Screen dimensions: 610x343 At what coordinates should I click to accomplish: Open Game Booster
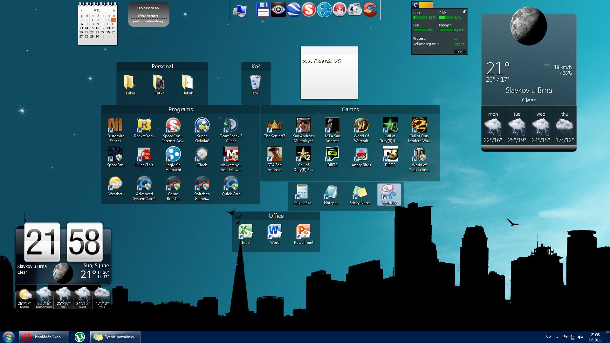[x=173, y=188]
